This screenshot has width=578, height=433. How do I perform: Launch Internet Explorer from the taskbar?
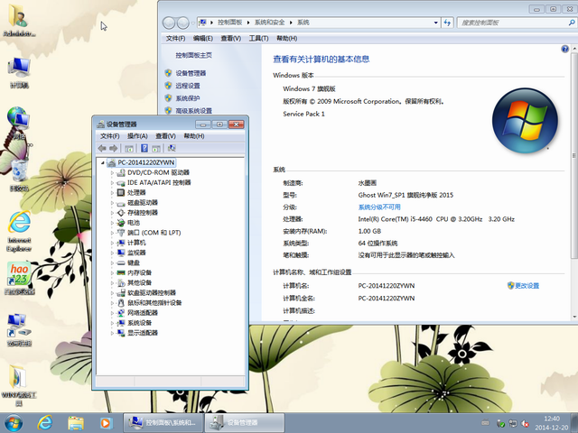point(45,423)
